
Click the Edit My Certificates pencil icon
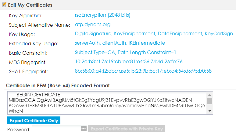(4, 5)
